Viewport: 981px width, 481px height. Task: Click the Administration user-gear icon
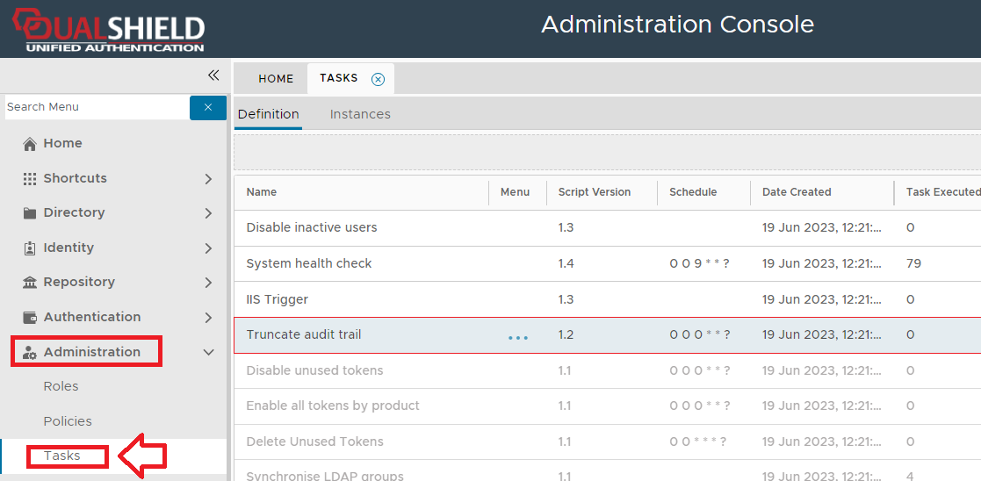coord(30,353)
